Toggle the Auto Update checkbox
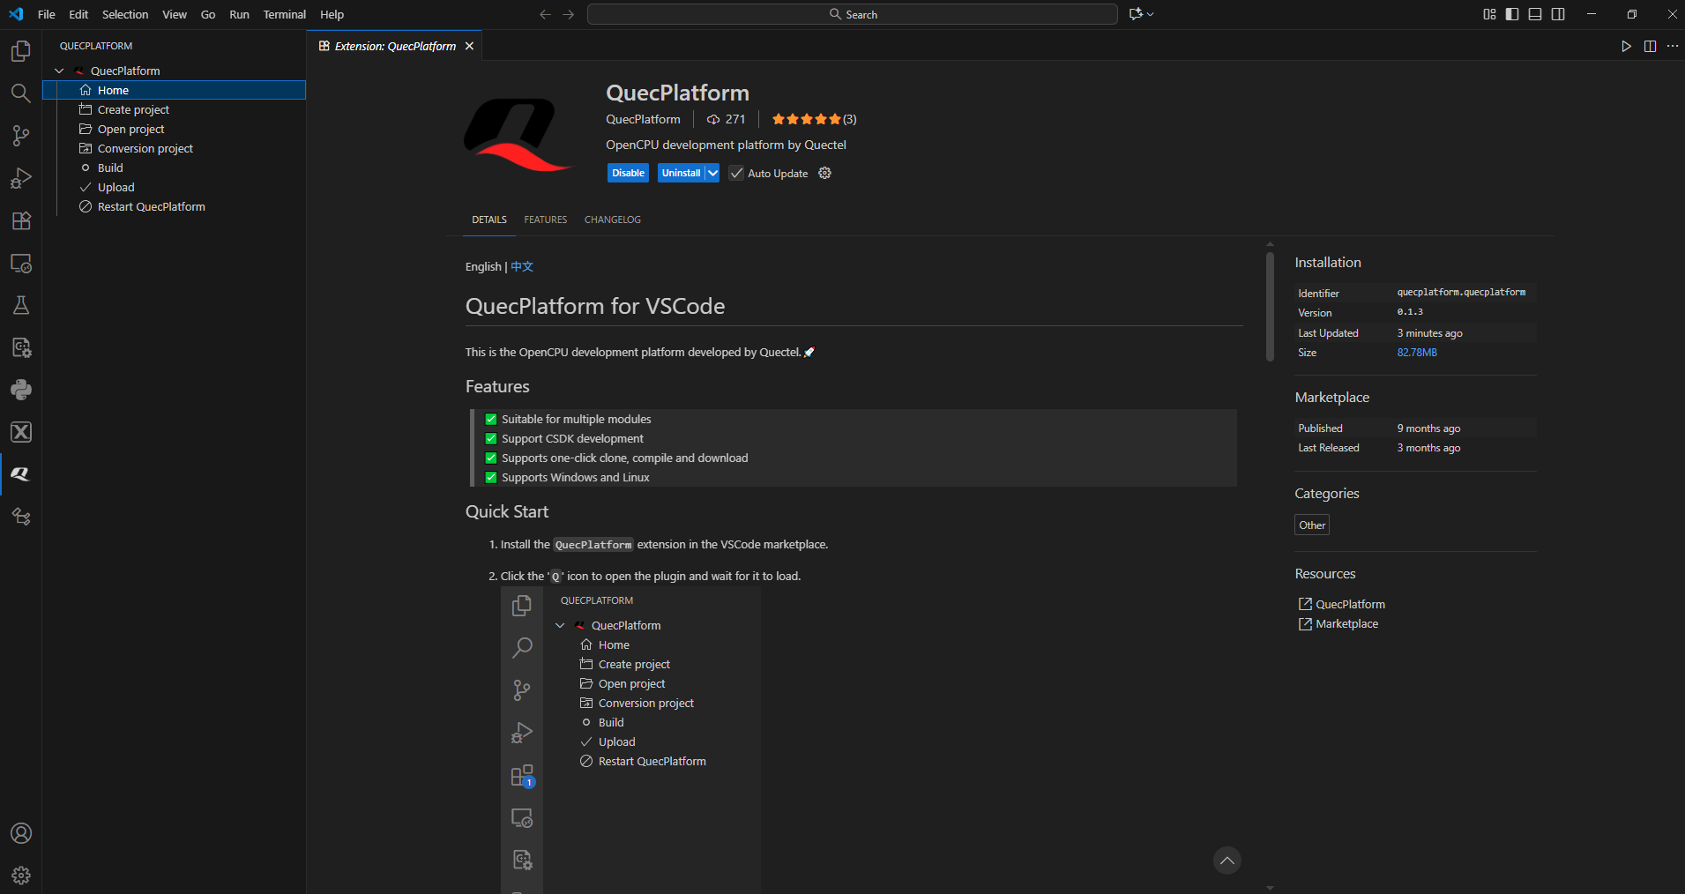This screenshot has height=894, width=1685. 736,173
